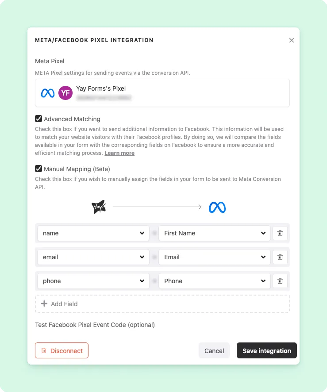
Task: Delete the email mapping row via trash icon
Action: click(280, 257)
